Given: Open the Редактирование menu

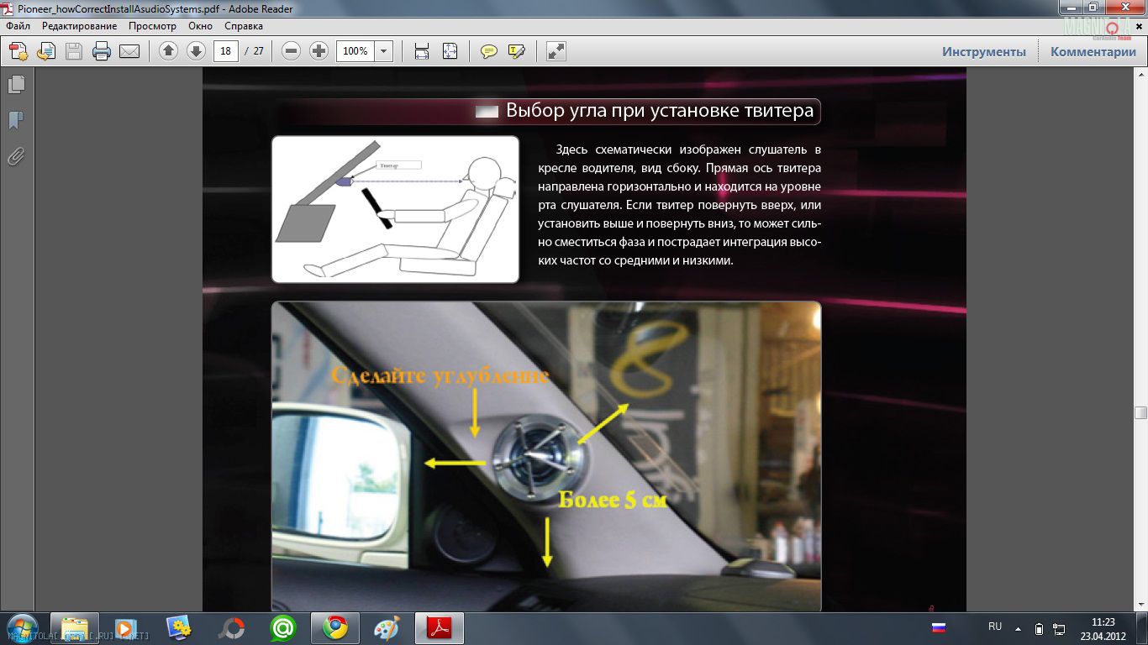Looking at the screenshot, I should 80,26.
